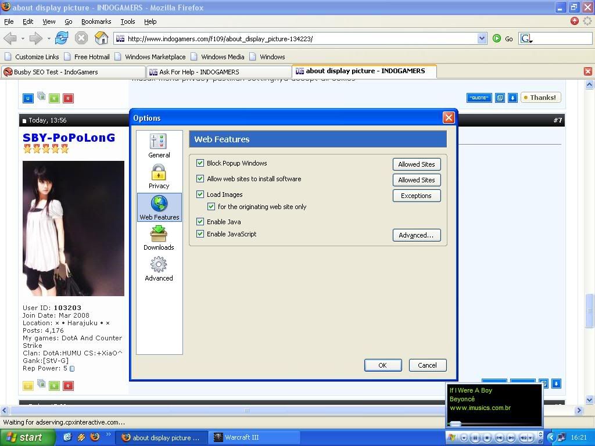
Task: Open the address bar history dropdown
Action: pos(482,38)
